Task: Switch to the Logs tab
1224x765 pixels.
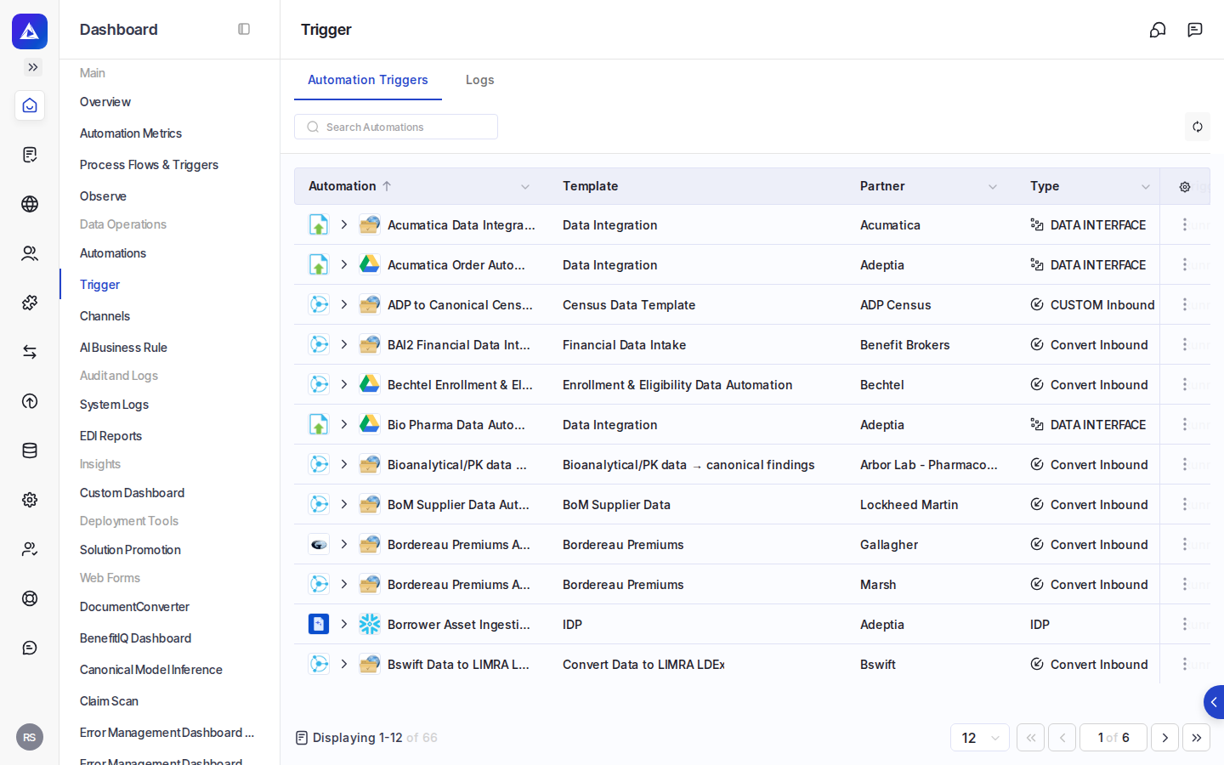Action: [479, 80]
